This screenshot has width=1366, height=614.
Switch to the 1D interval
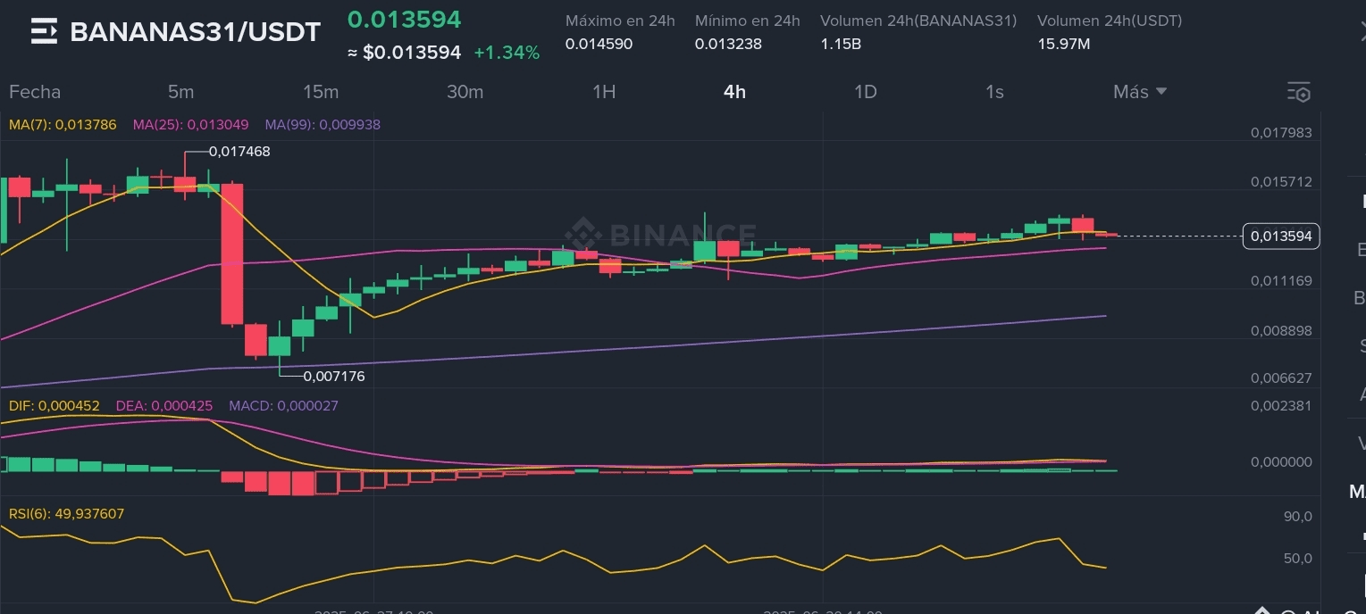coord(865,92)
